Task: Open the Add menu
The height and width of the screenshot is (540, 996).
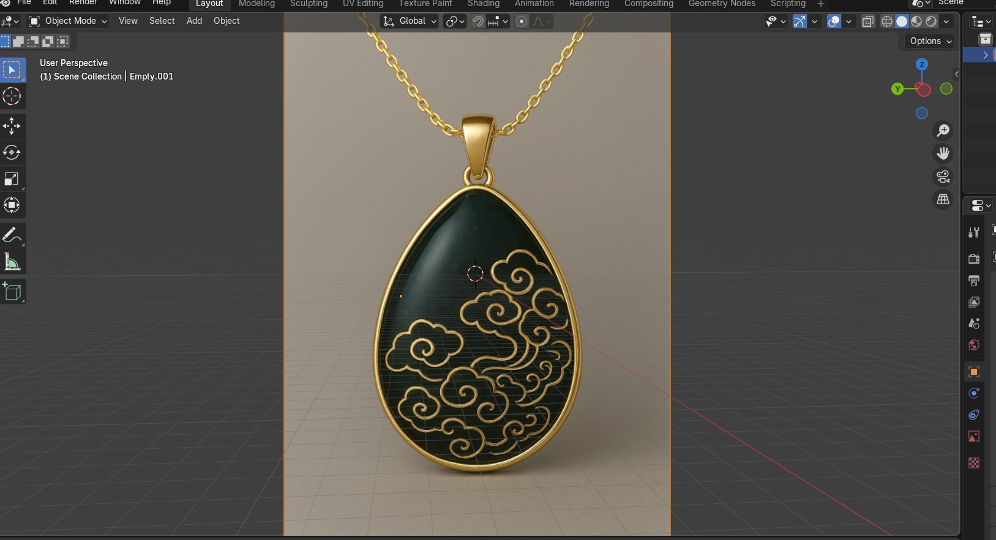Action: [194, 21]
